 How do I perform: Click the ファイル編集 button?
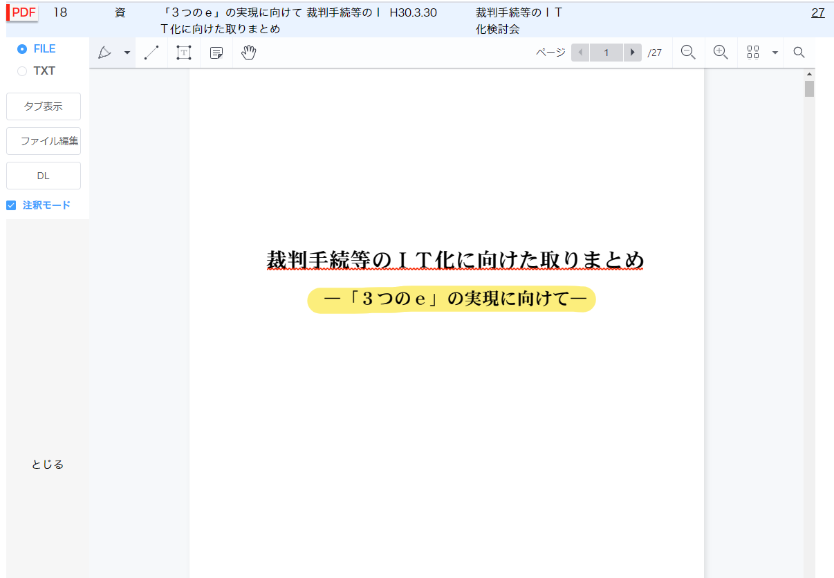pyautogui.click(x=44, y=141)
